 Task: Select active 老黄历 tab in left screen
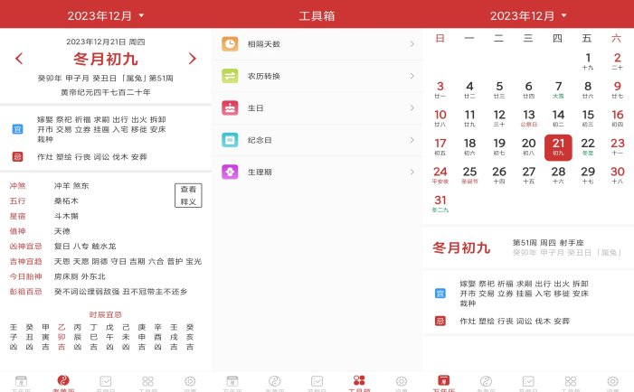tap(63, 384)
